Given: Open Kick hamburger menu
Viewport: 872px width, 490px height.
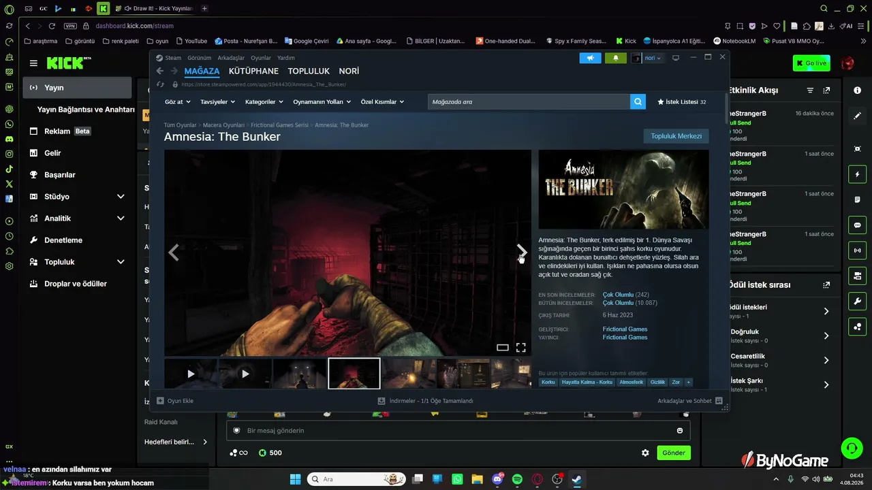Looking at the screenshot, I should [x=33, y=63].
